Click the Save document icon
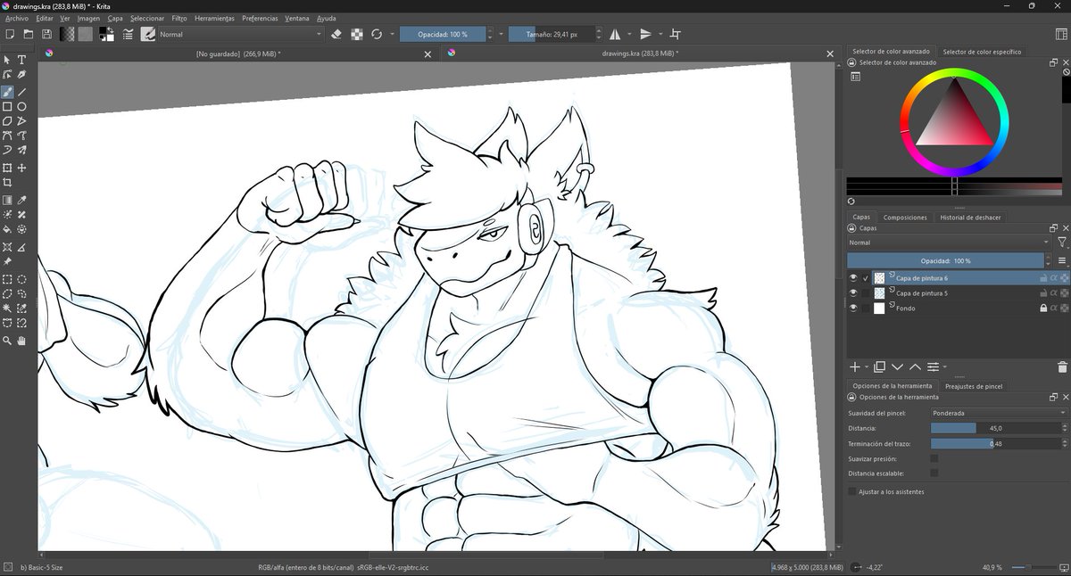The width and height of the screenshot is (1071, 576). pyautogui.click(x=47, y=34)
